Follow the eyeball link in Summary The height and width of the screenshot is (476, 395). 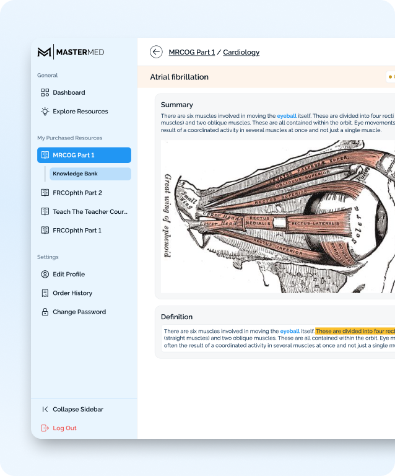[x=287, y=116]
